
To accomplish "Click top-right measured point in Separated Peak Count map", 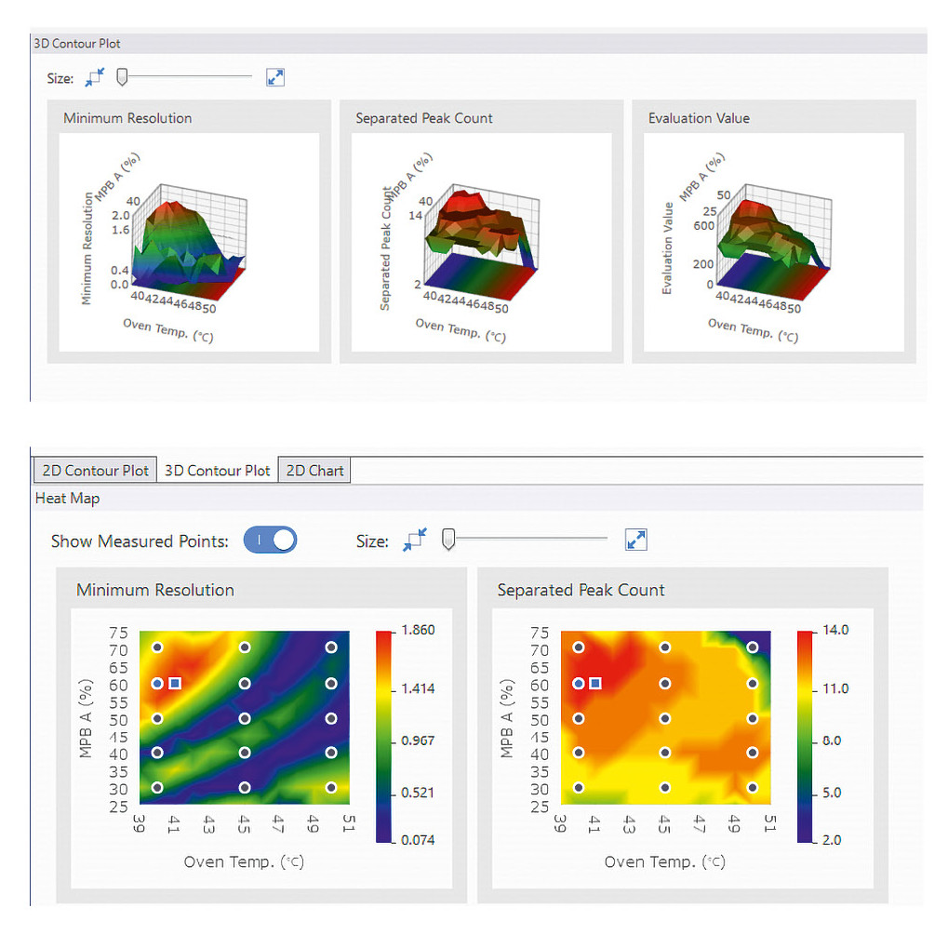I will pos(752,647).
